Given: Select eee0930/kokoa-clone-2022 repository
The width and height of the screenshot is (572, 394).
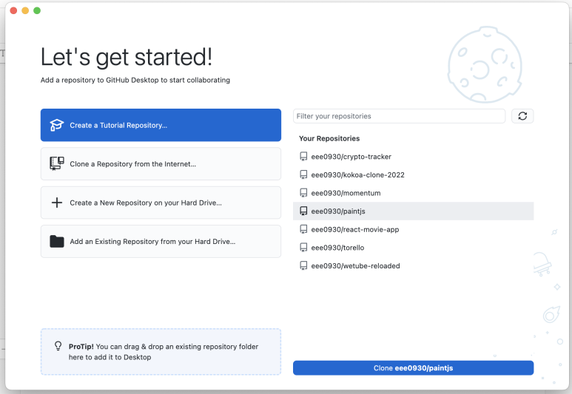Looking at the screenshot, I should pyautogui.click(x=414, y=174).
